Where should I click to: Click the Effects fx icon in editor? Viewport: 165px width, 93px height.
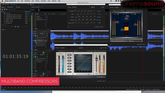coord(34,14)
